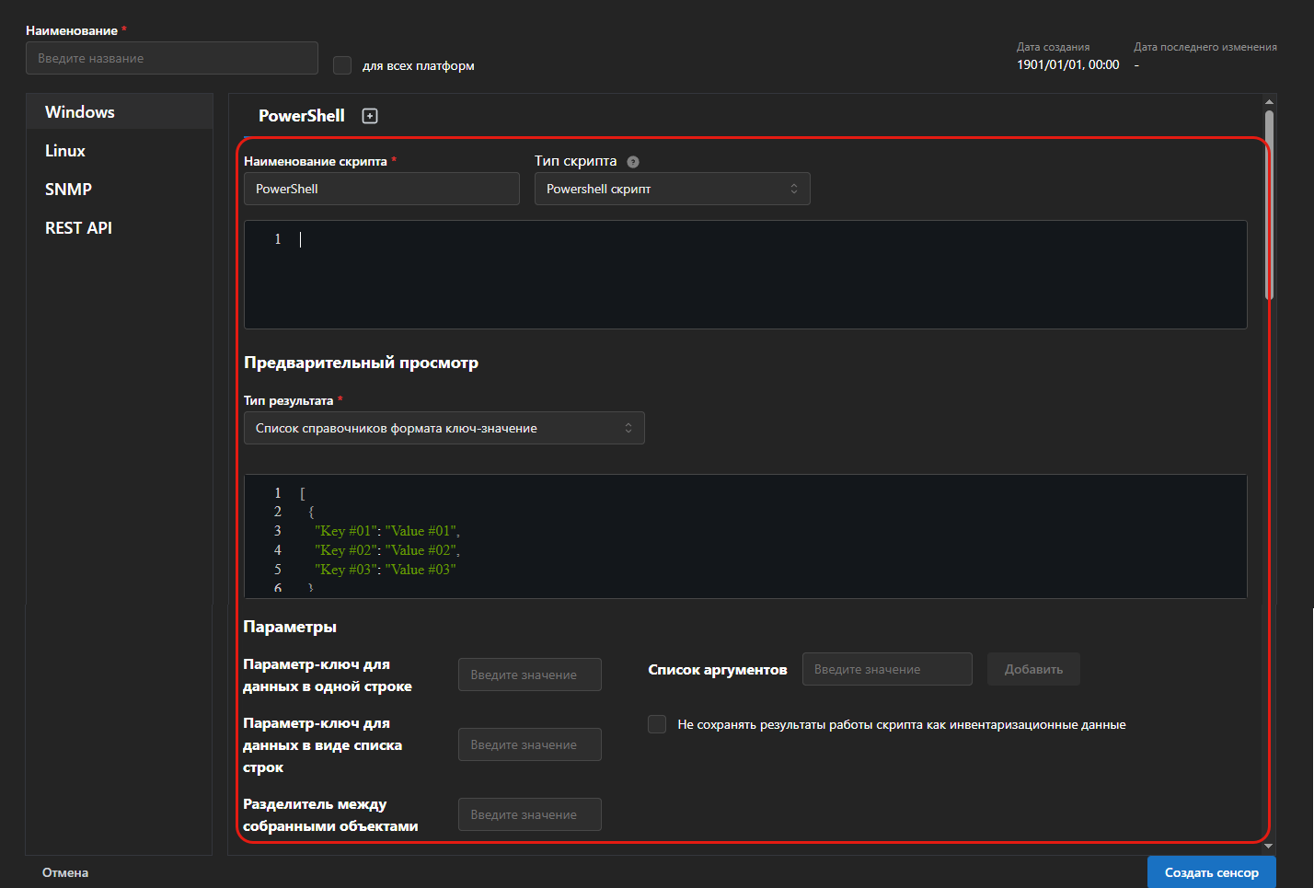The image size is (1314, 888).
Task: Click the 'Наименование скрипта' input field
Action: [381, 189]
